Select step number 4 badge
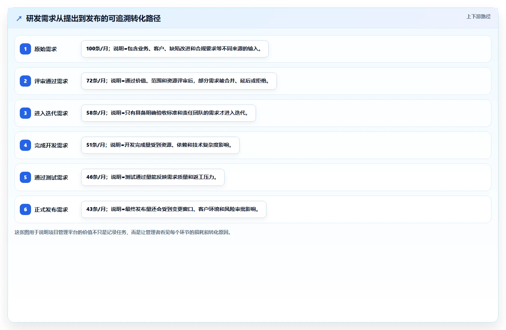506x330 pixels. click(x=25, y=145)
